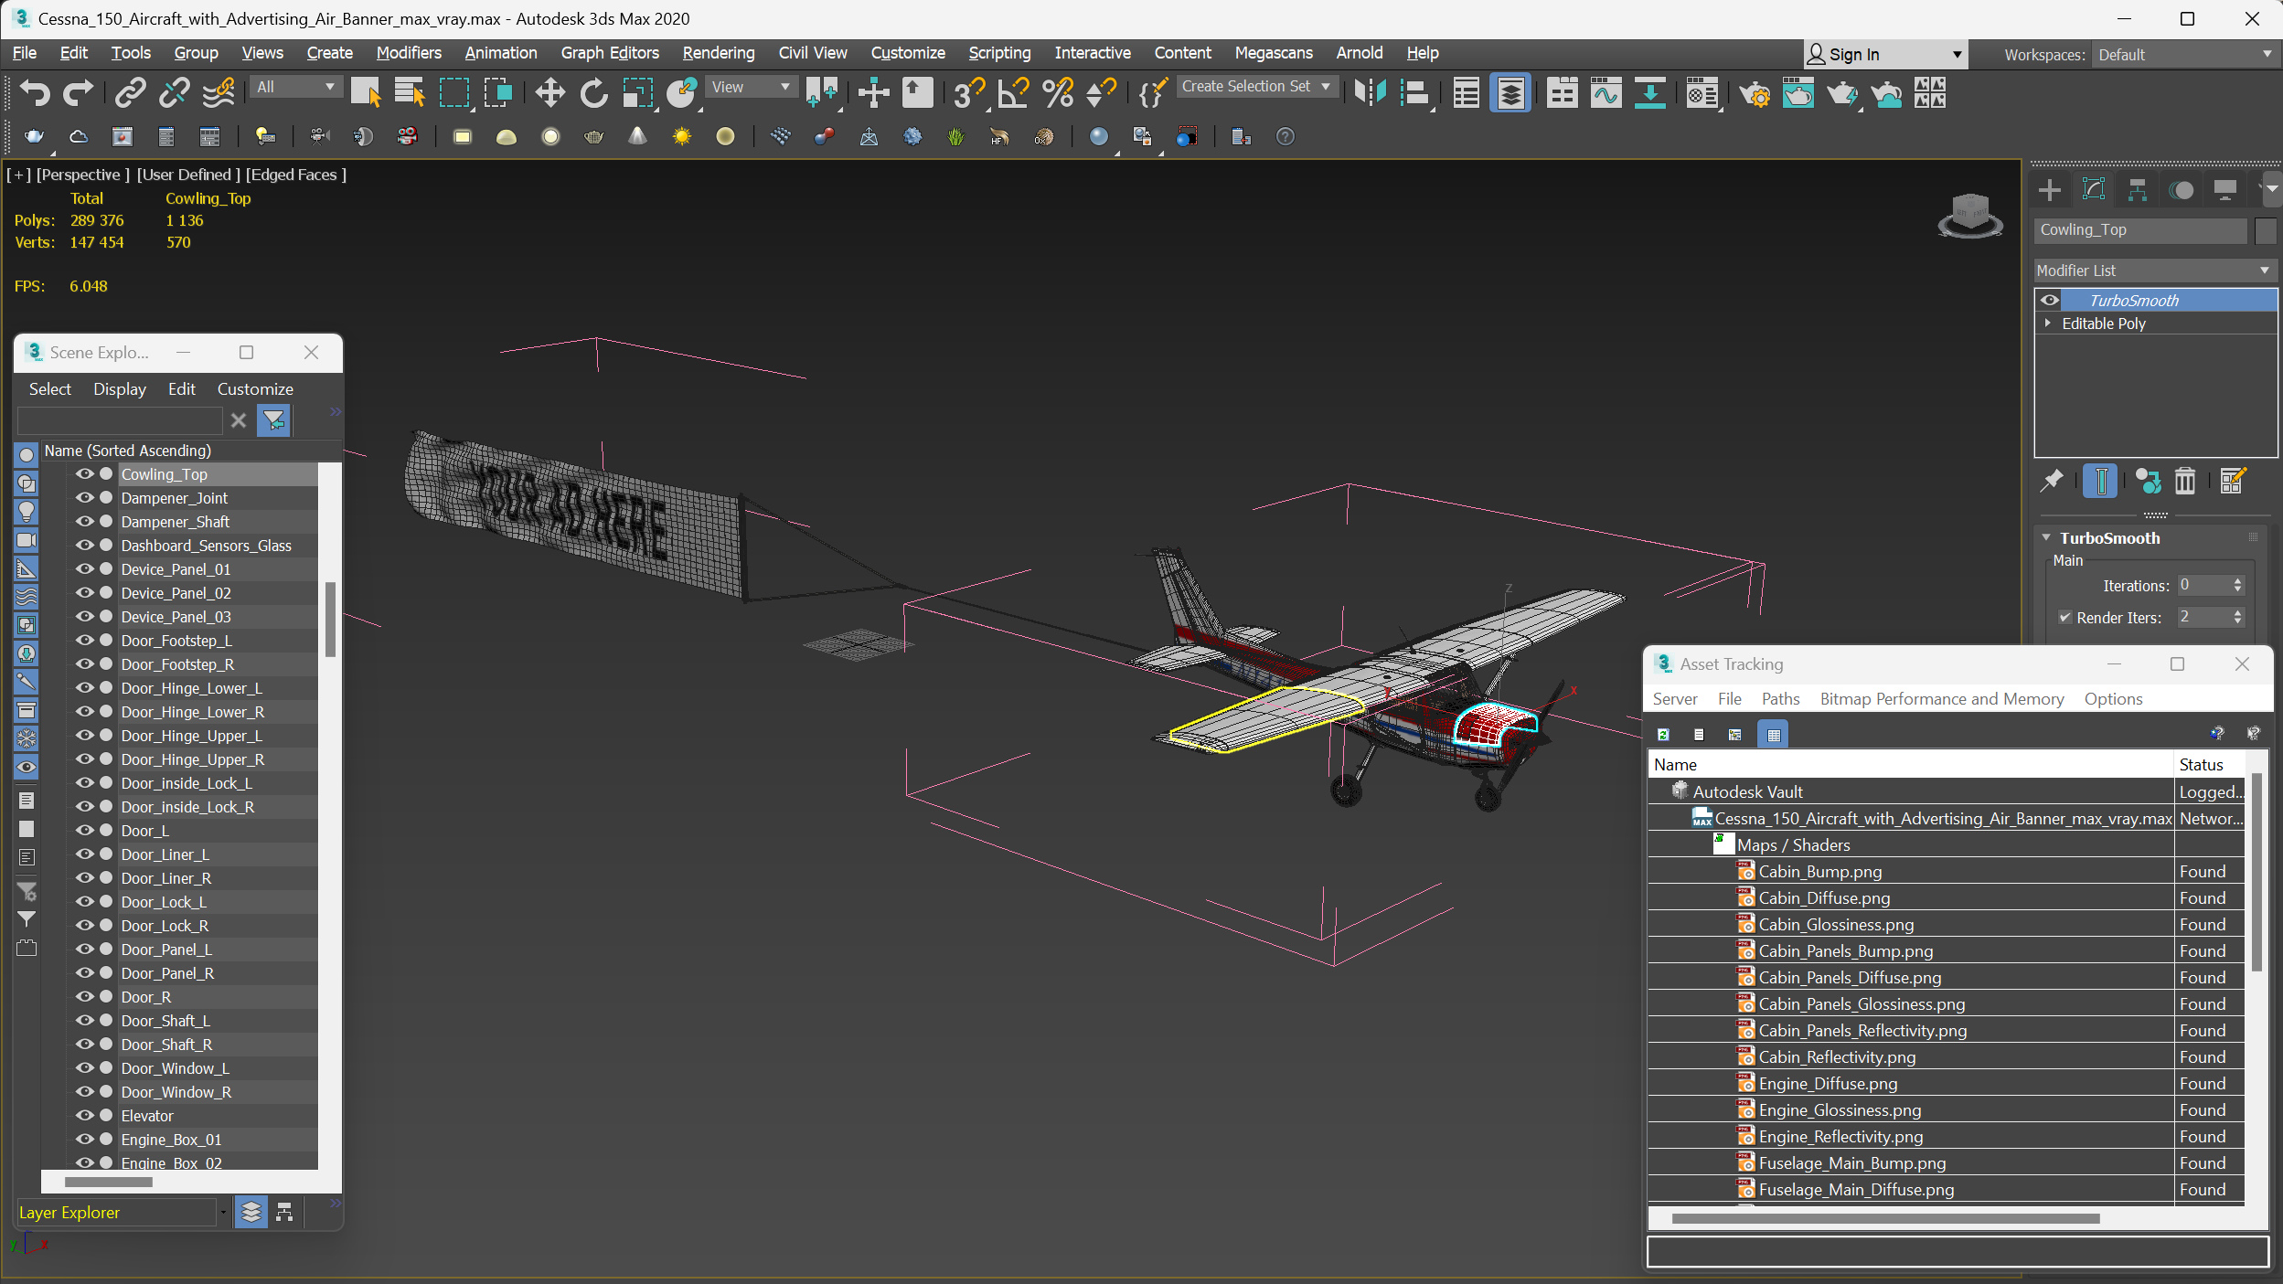Click Pin Stack icon in modifier panel
This screenshot has width=2283, height=1284.
tap(2052, 481)
